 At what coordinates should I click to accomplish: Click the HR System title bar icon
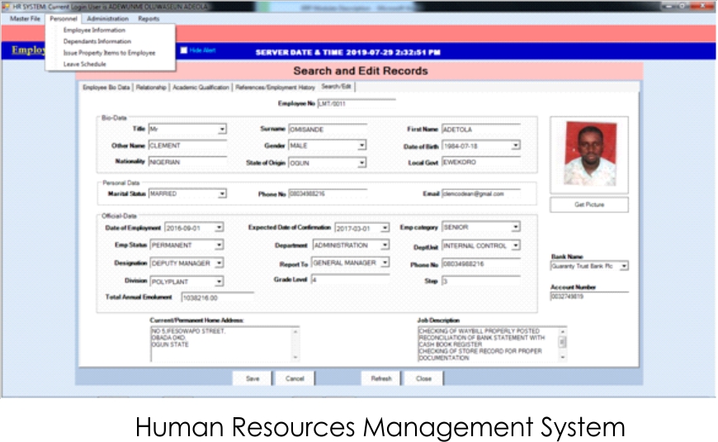tap(7, 7)
